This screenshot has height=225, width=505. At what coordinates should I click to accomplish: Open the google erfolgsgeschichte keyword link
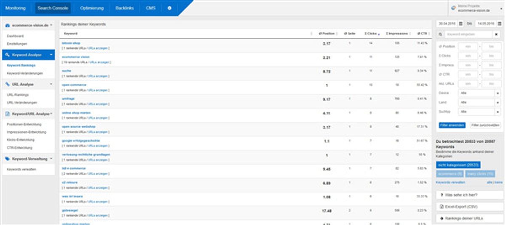click(80, 141)
